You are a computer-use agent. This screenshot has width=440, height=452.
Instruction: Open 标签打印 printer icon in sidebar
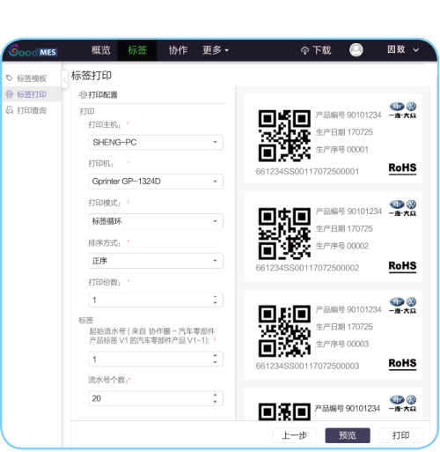[10, 94]
